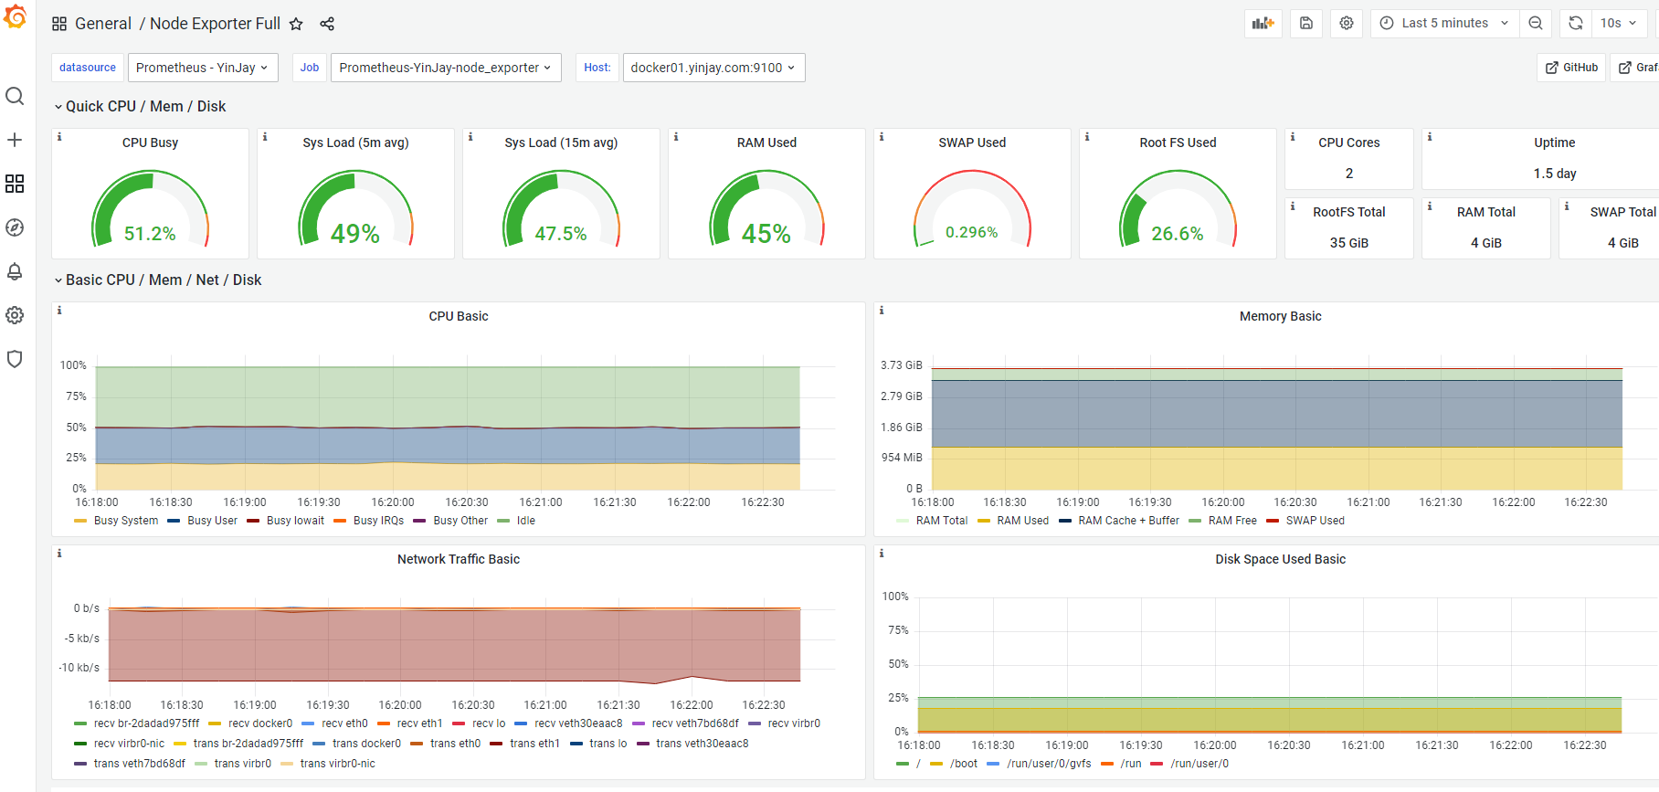The image size is (1659, 792).
Task: Click the Busy IRQs color swatch in legend
Action: click(340, 521)
